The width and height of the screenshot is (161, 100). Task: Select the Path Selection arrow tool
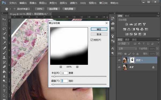pyautogui.click(x=4, y=95)
